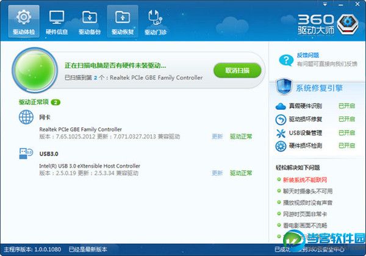Select the Intel USB 3.0 eXtensible Host Controller entry

[x=90, y=166]
